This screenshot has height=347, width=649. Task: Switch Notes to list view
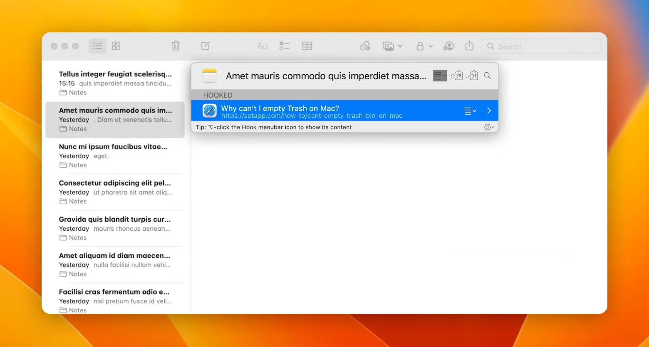click(x=97, y=46)
